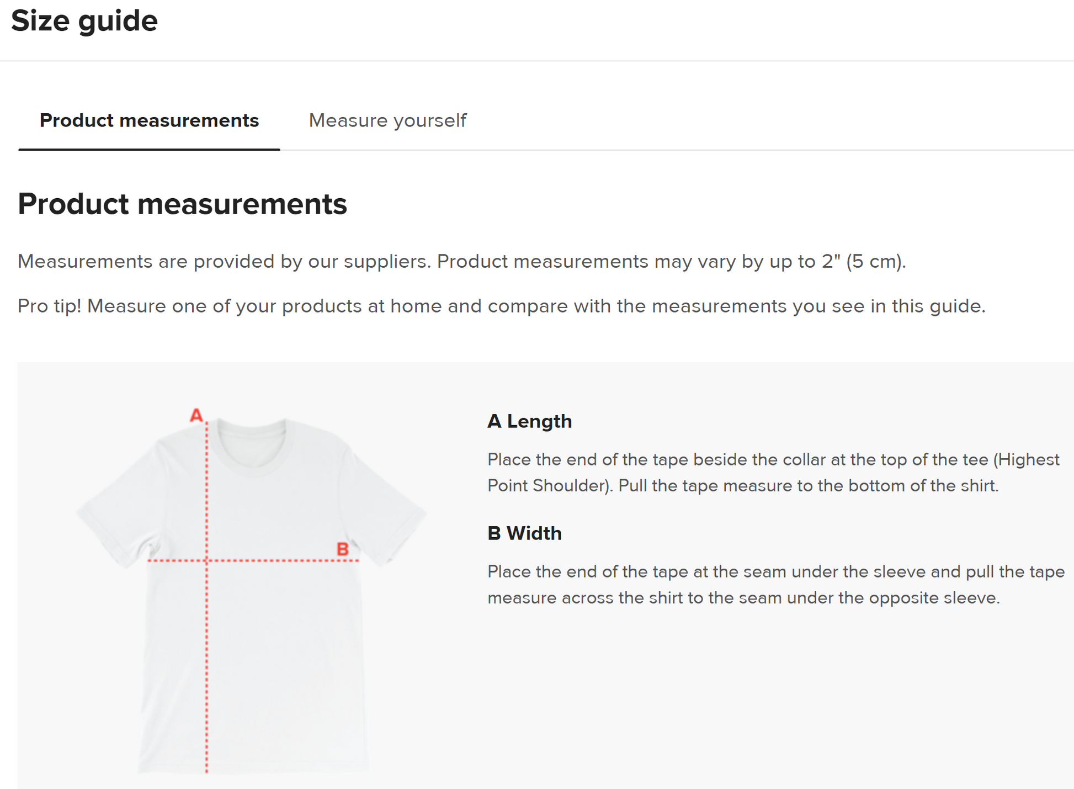Screen dimensions: 1074x789
Task: Click the bottom hem of the t-shirt
Action: click(254, 767)
